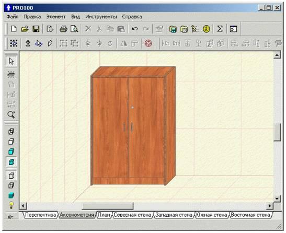Toggle lighting with the light bulb icon
The image size is (286, 233).
(x=11, y=205)
